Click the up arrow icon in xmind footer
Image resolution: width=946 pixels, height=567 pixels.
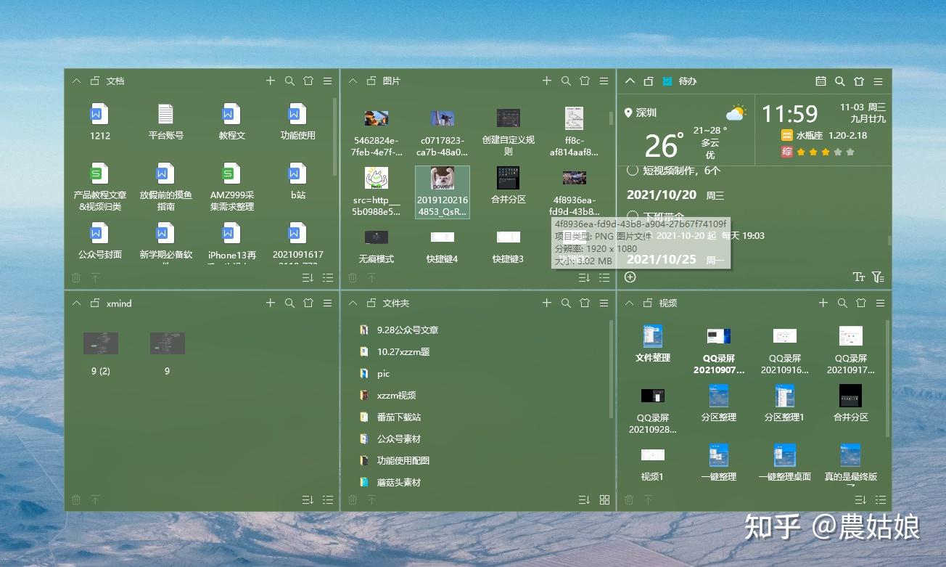[95, 499]
